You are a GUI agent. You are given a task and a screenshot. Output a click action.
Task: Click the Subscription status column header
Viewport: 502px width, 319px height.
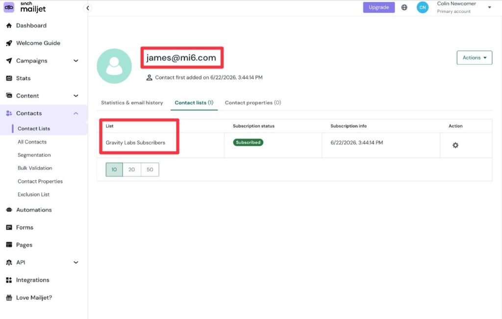pos(253,126)
